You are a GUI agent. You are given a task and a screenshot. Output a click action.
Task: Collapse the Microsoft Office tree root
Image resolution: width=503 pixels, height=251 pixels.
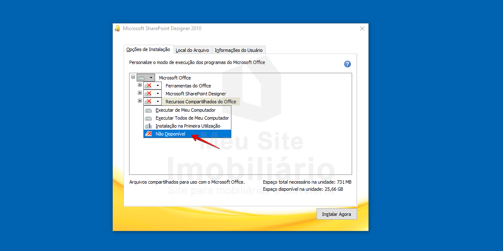coord(133,77)
